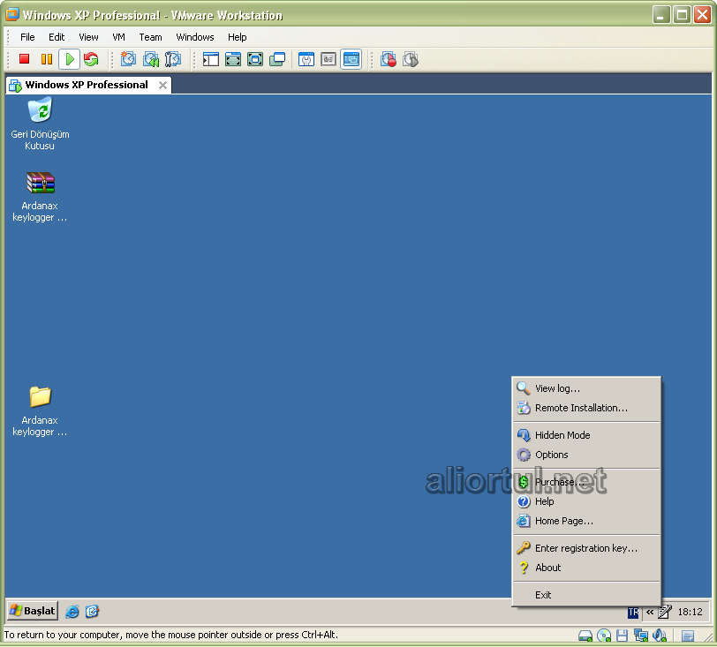Viewport: 717px width, 647px height.
Task: Click the TR language indicator in the taskbar
Action: 633,613
